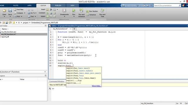Click the comment lines icon beside Comment
188x105 pixels.
pyautogui.click(x=48, y=13)
